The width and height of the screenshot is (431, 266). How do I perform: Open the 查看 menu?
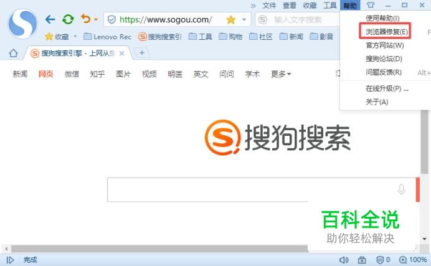pos(290,6)
